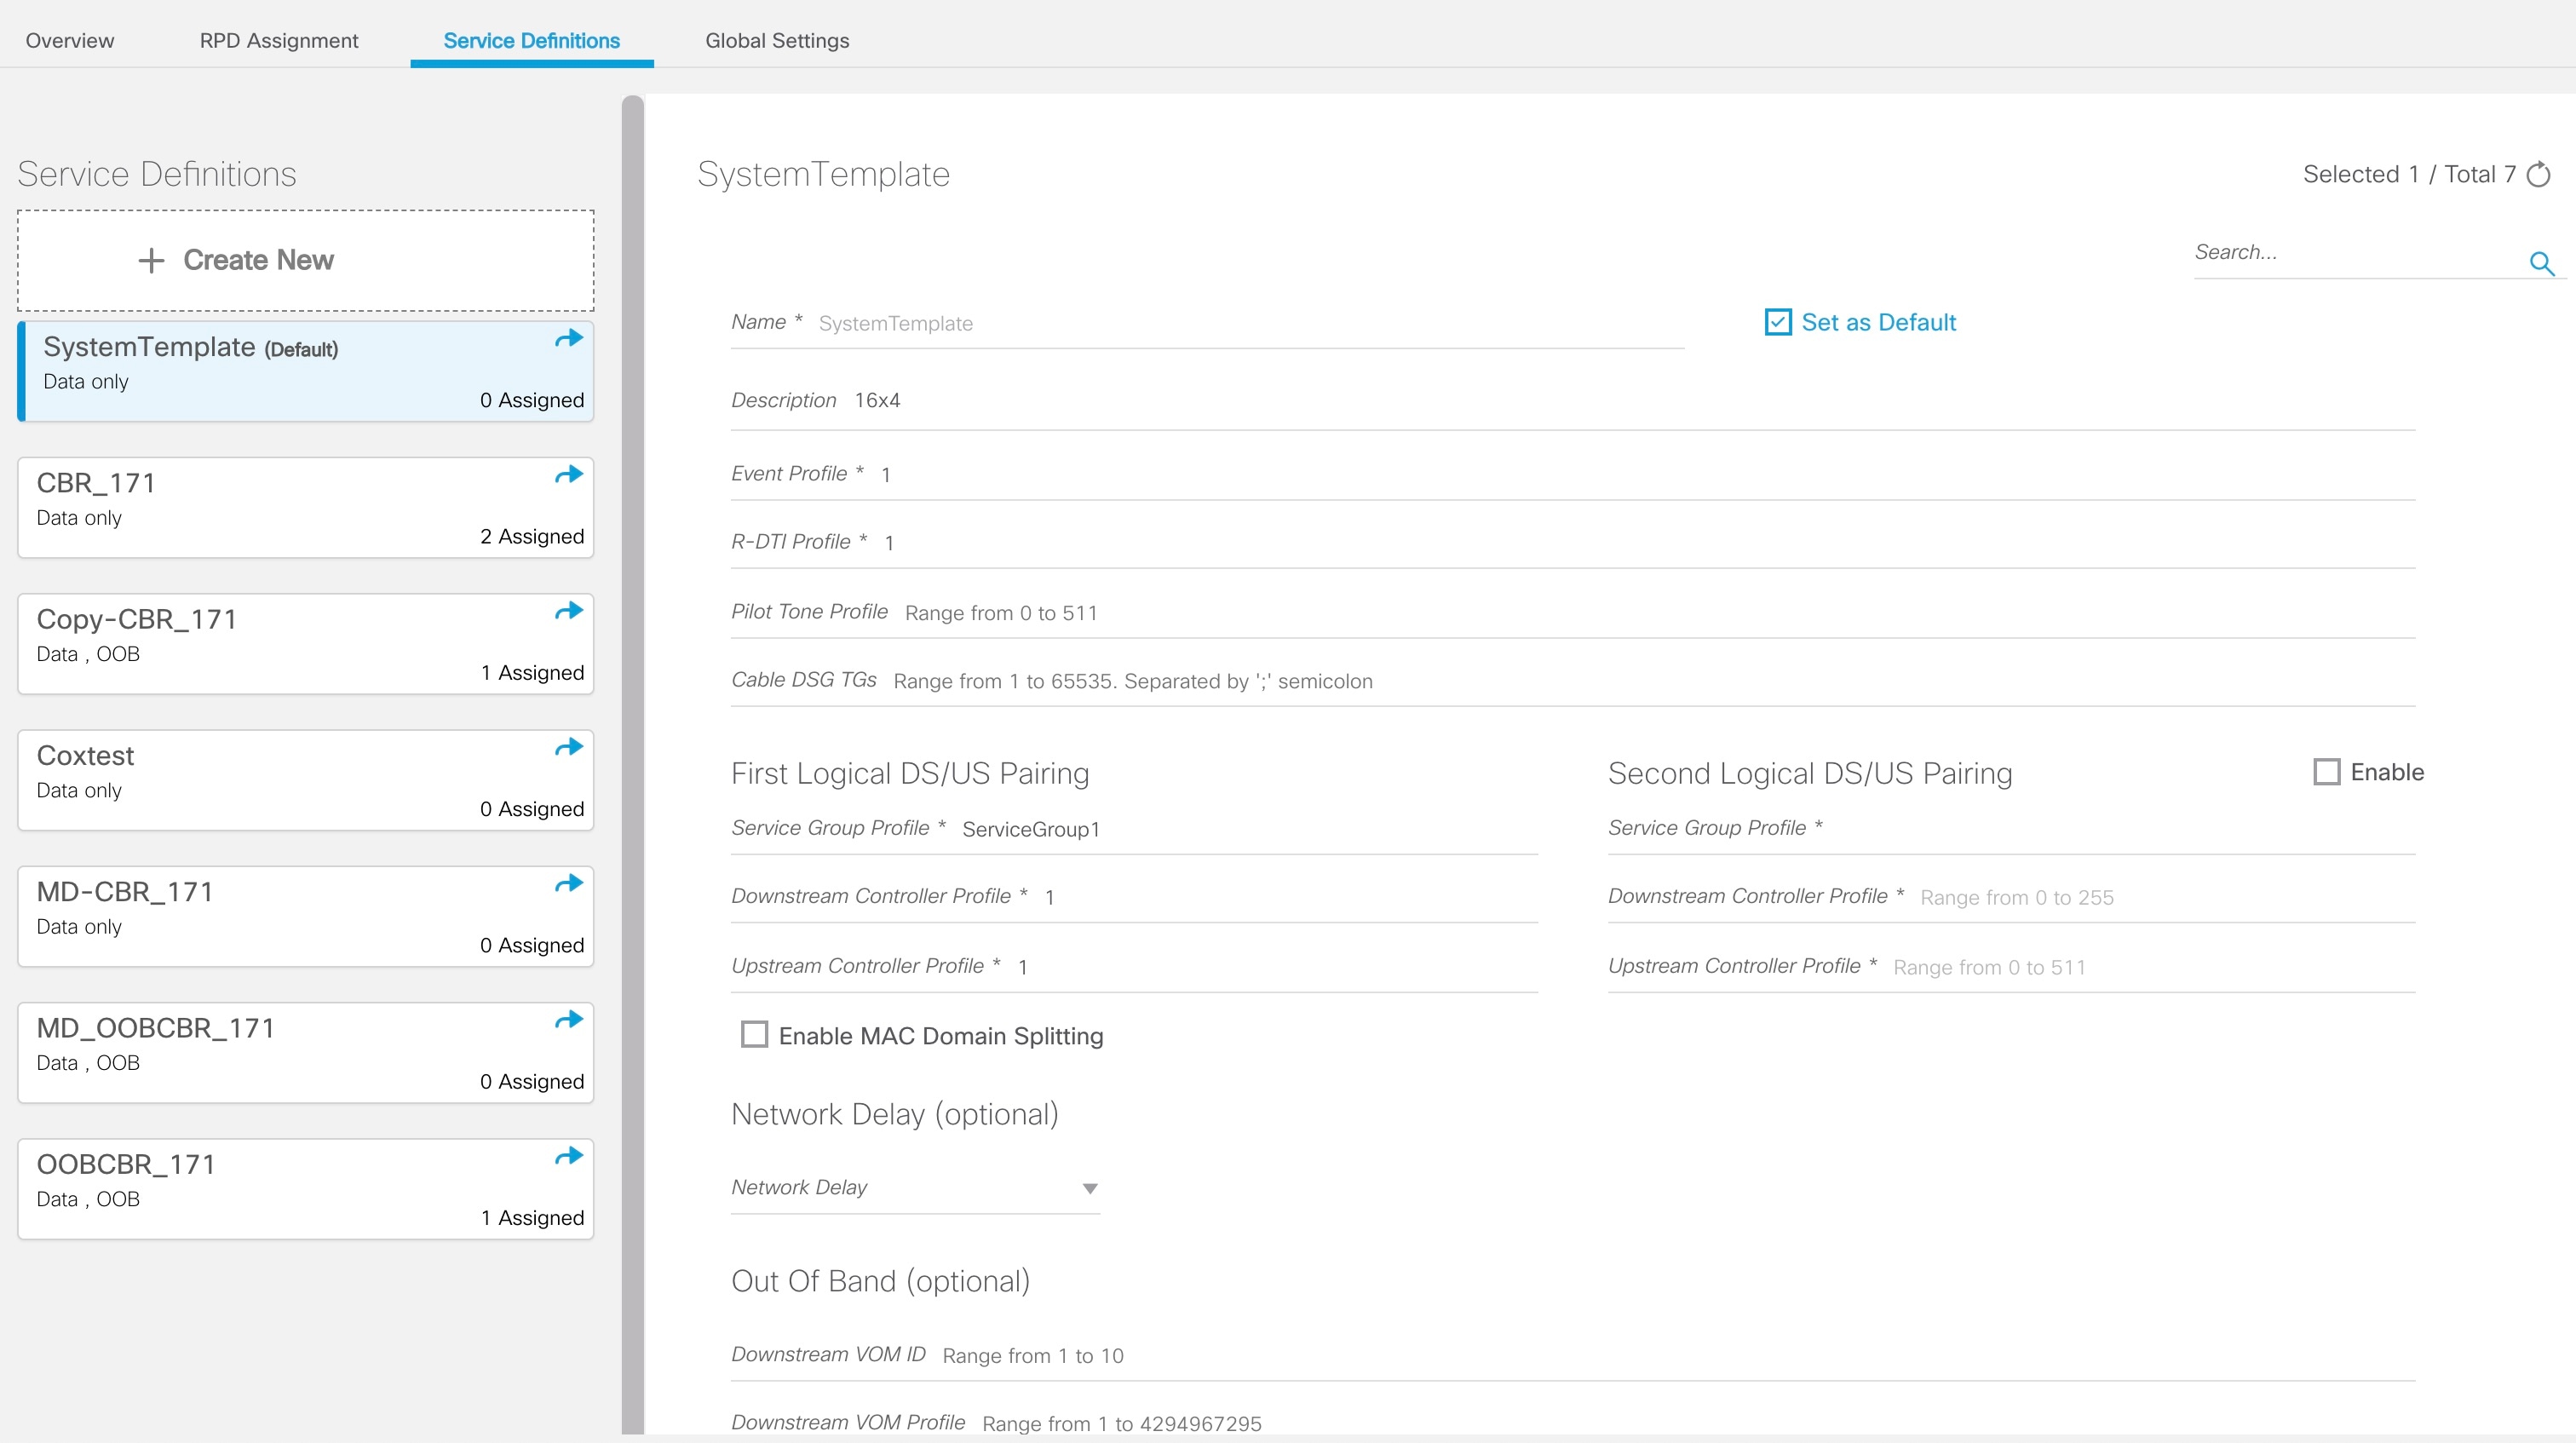Click share arrow on SystemTemplate card

tap(568, 339)
